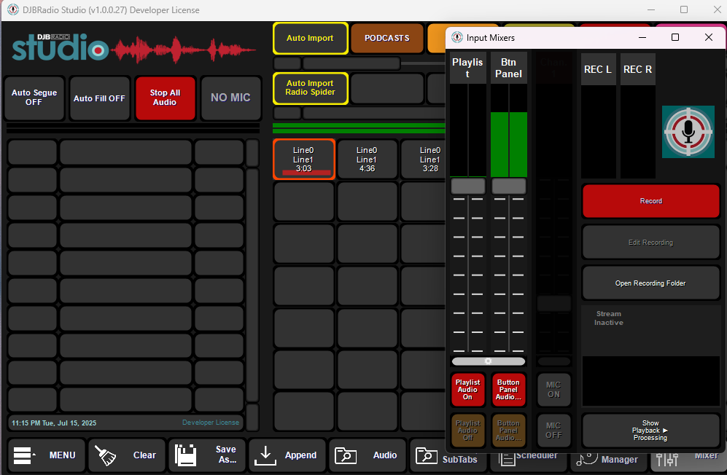Click the Mixer sliders icon
The height and width of the screenshot is (475, 727).
point(667,460)
